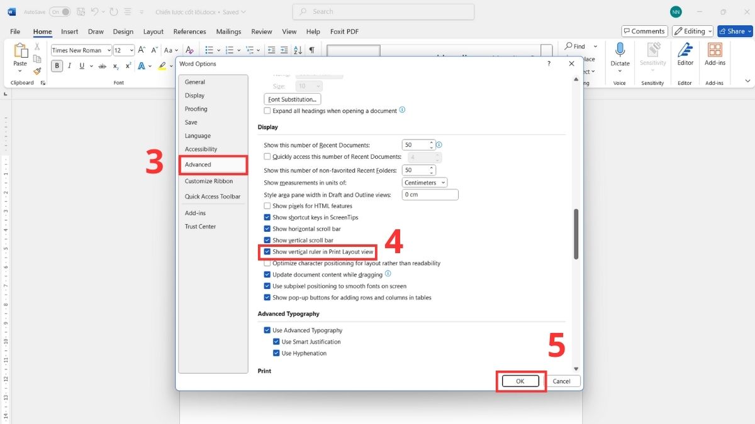Viewport: 755px width, 424px height.
Task: Toggle Italic formatting
Action: (x=70, y=66)
